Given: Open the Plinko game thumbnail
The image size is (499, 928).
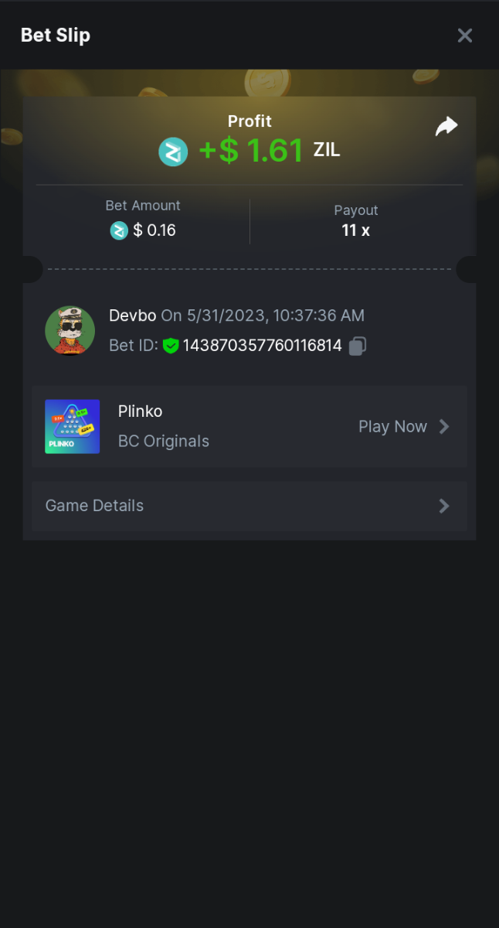Looking at the screenshot, I should (73, 426).
